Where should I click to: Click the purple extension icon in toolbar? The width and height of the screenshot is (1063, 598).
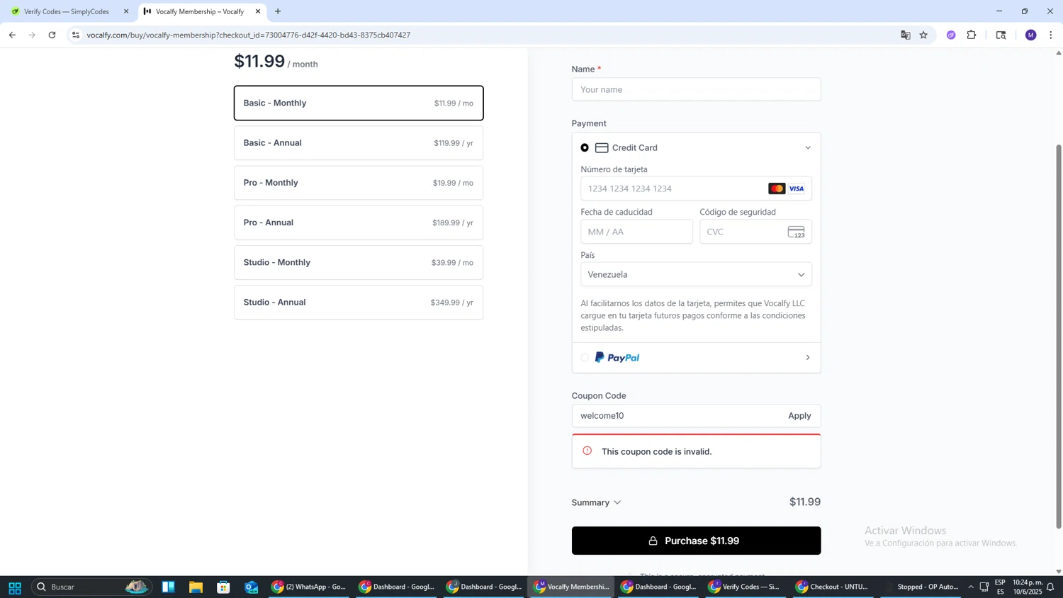point(951,35)
